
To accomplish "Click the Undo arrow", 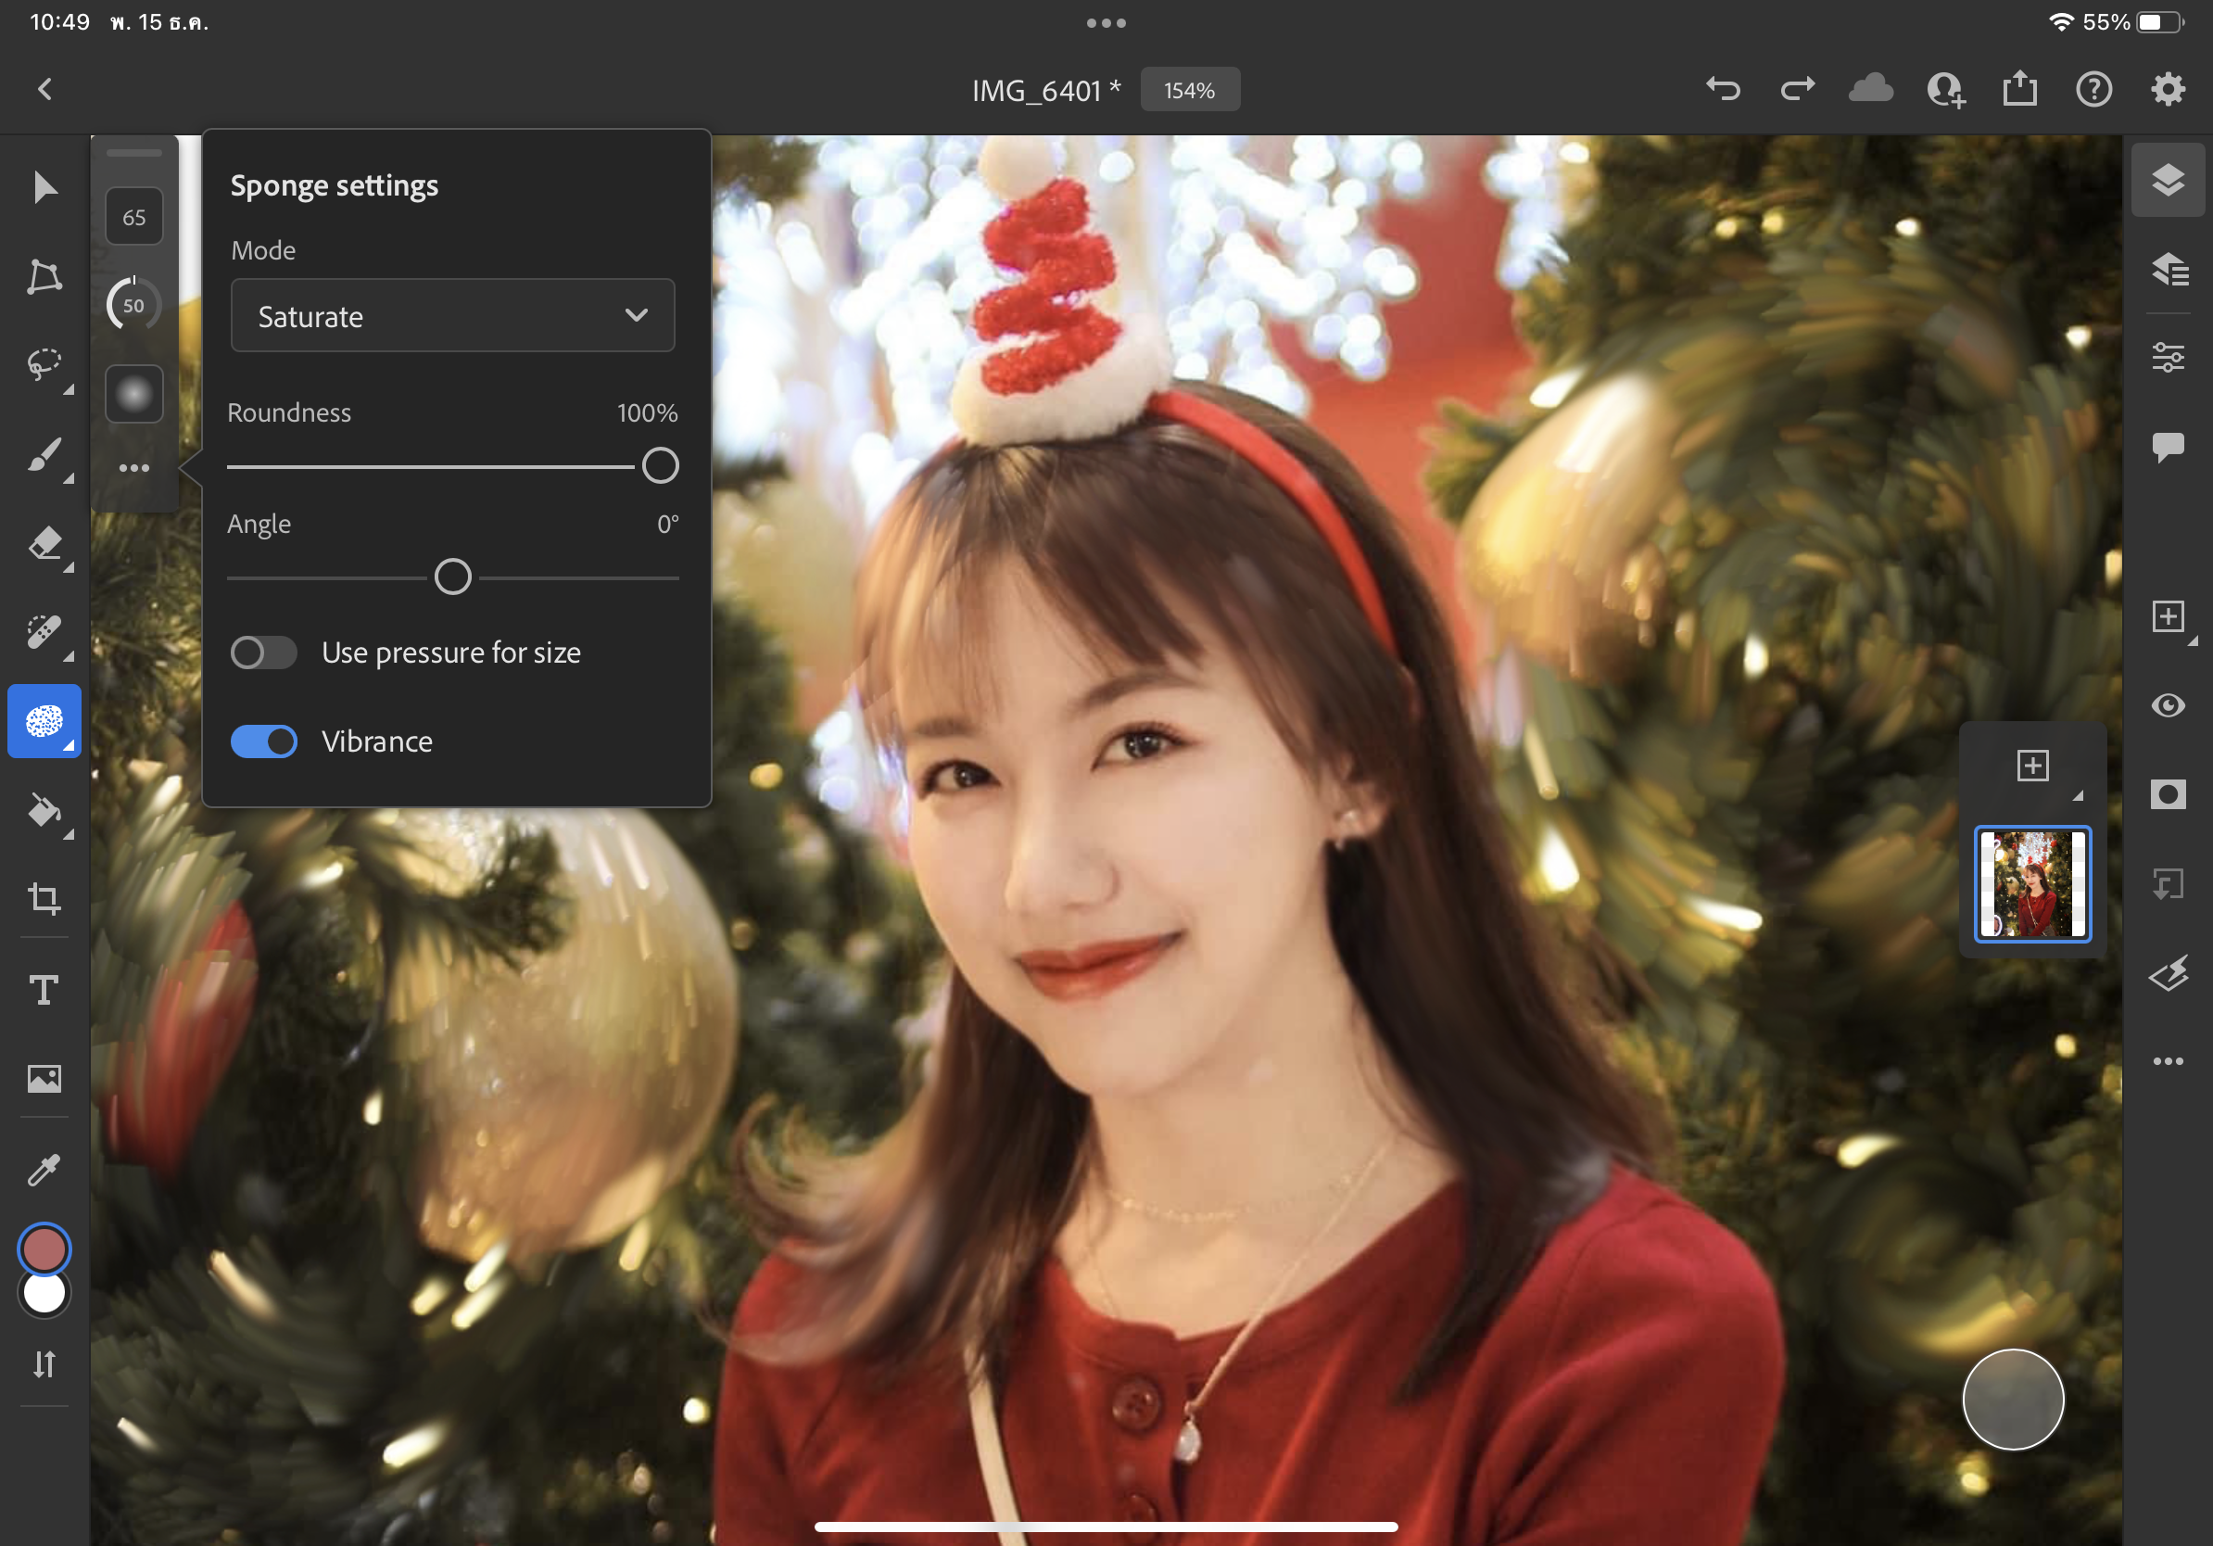I will pos(1723,90).
